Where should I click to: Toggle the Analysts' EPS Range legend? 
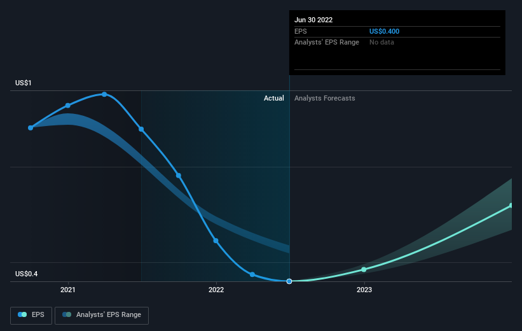102,315
